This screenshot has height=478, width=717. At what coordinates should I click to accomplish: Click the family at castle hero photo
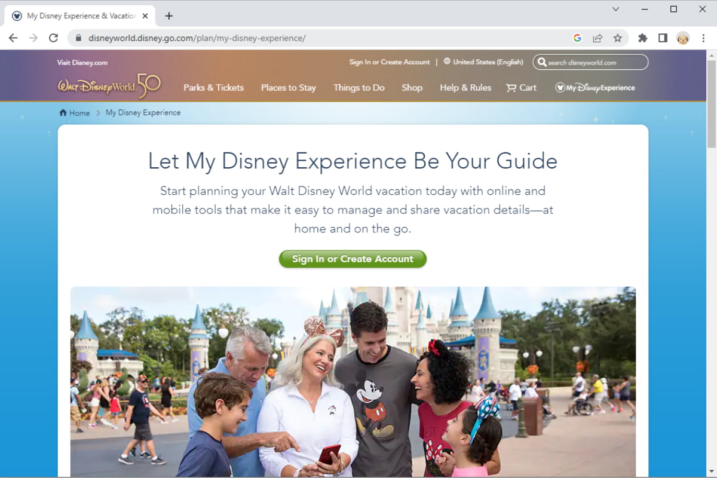[353, 382]
